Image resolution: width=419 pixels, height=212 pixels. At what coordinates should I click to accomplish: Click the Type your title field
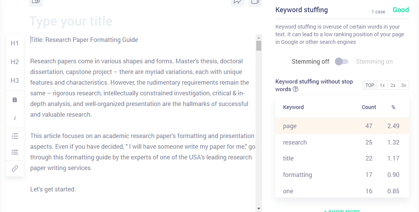[71, 21]
